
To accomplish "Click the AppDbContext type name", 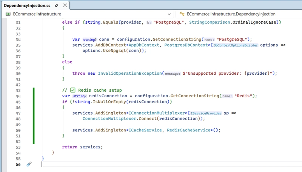I will 144,45.
